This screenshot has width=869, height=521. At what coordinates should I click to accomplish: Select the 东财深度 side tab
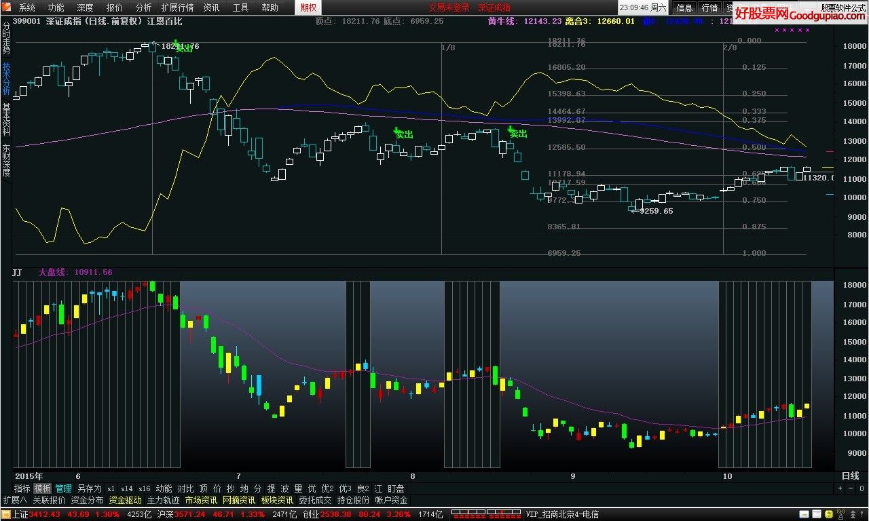pyautogui.click(x=6, y=160)
